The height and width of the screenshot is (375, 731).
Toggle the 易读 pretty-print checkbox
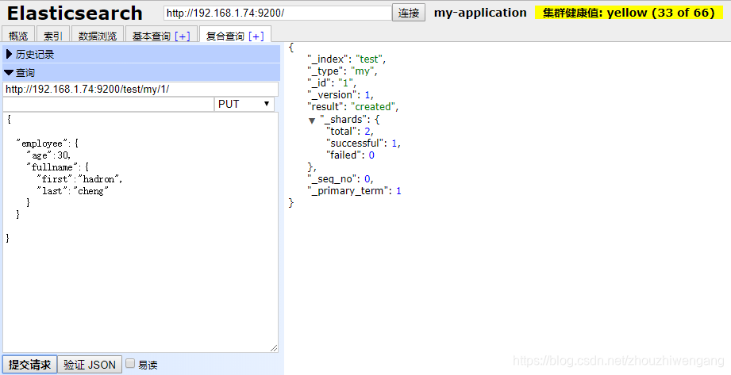coord(130,363)
